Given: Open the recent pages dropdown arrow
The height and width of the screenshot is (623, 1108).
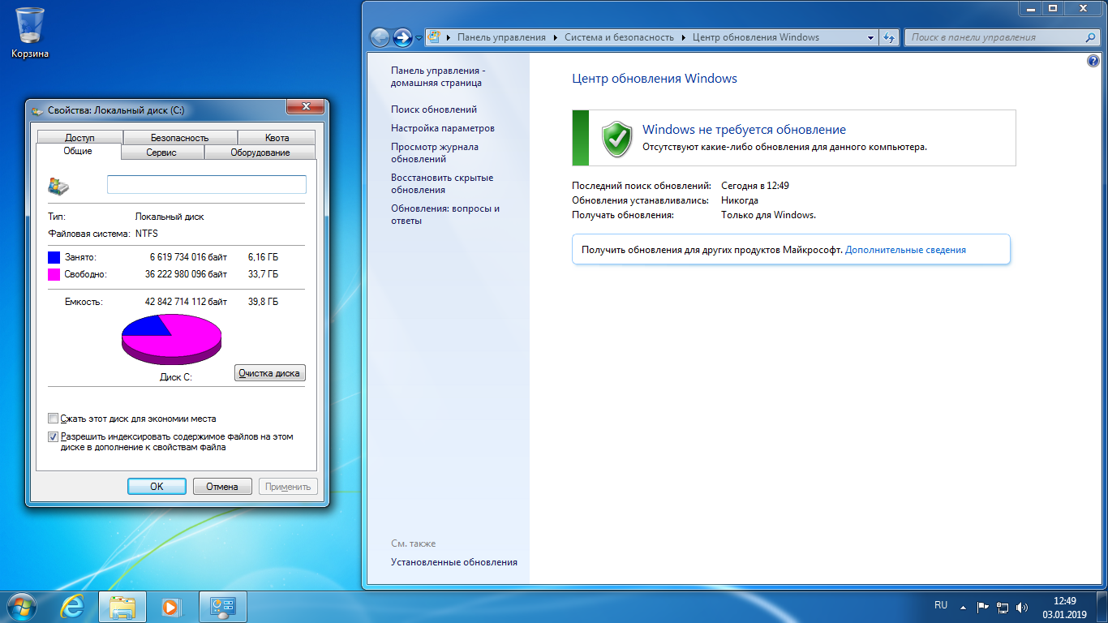Looking at the screenshot, I should pyautogui.click(x=419, y=37).
